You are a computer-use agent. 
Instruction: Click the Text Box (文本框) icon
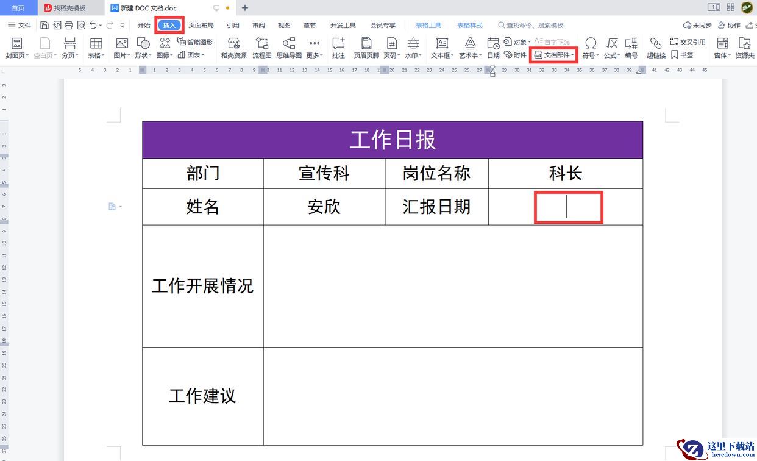(x=442, y=43)
